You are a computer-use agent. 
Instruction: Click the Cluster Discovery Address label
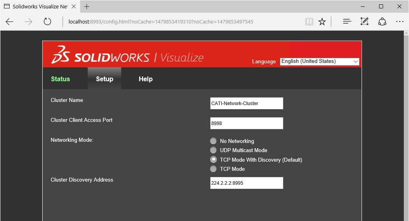click(x=82, y=180)
